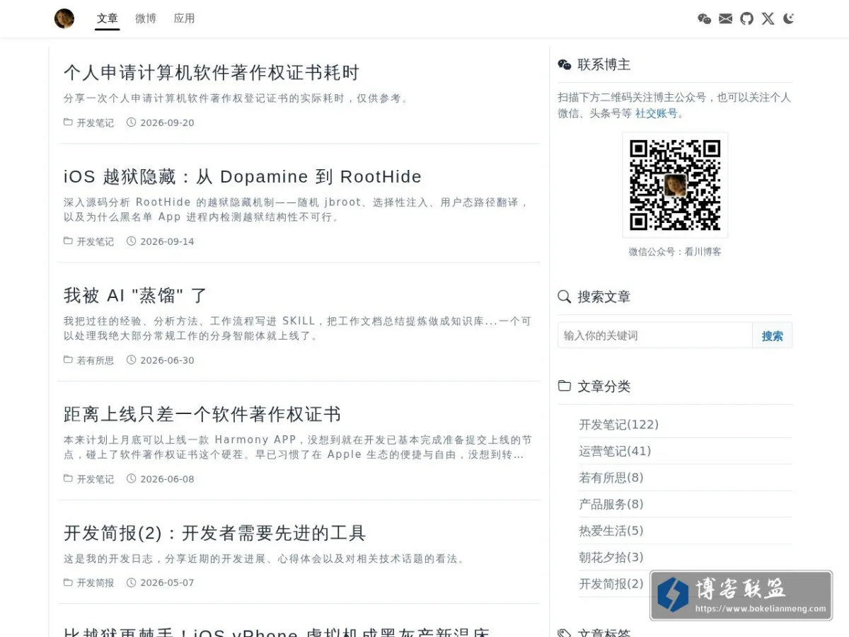849x637 pixels.
Task: Click the 搜索 button
Action: click(x=772, y=335)
